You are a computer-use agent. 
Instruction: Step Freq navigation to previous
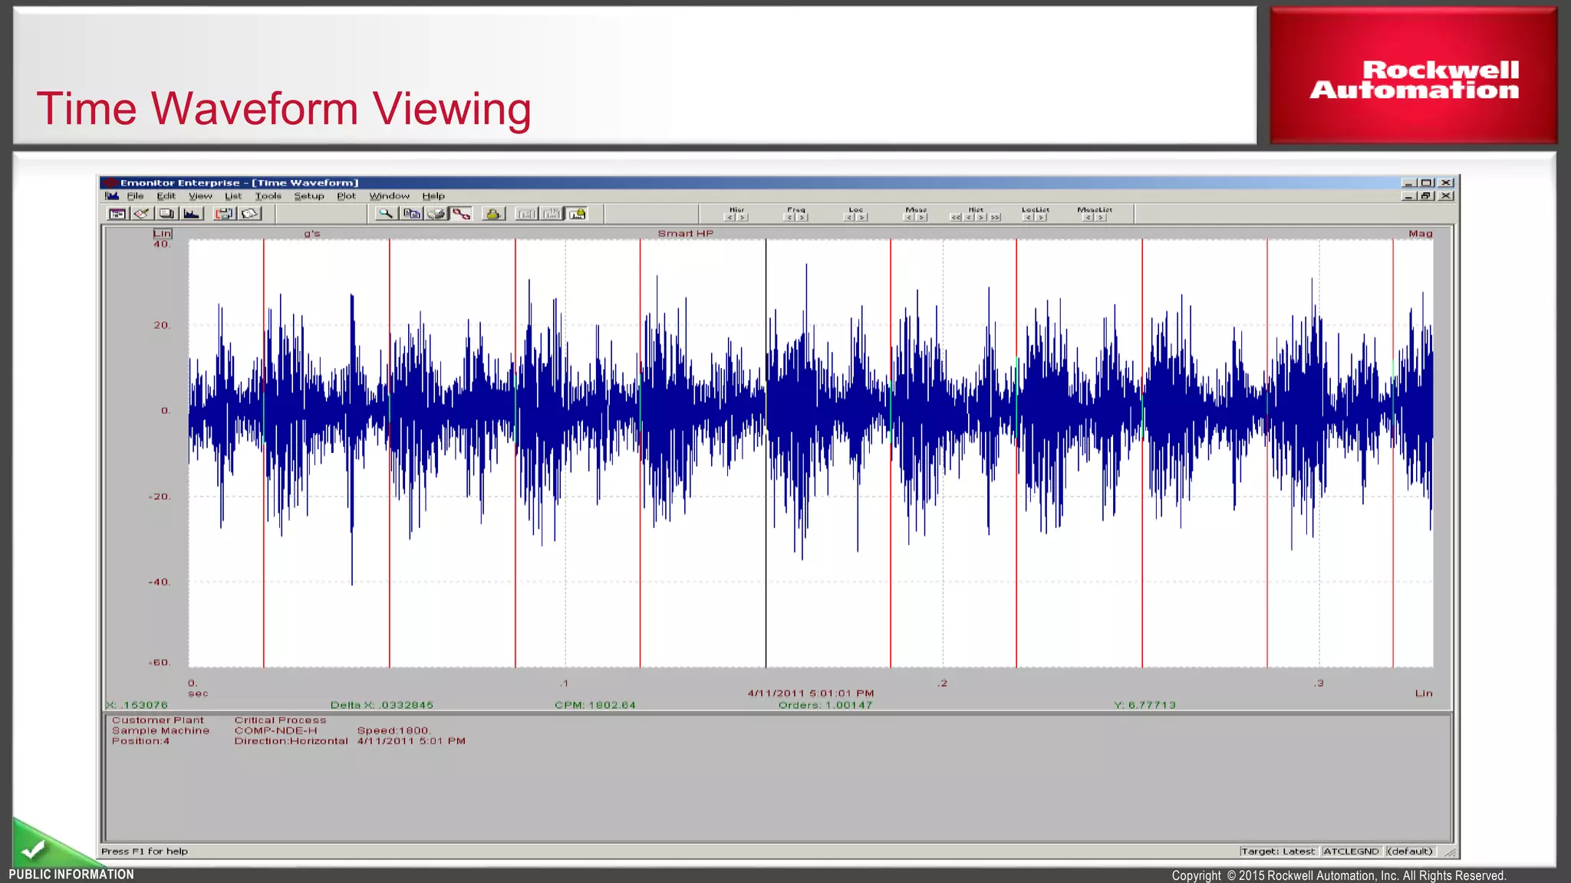(x=789, y=218)
